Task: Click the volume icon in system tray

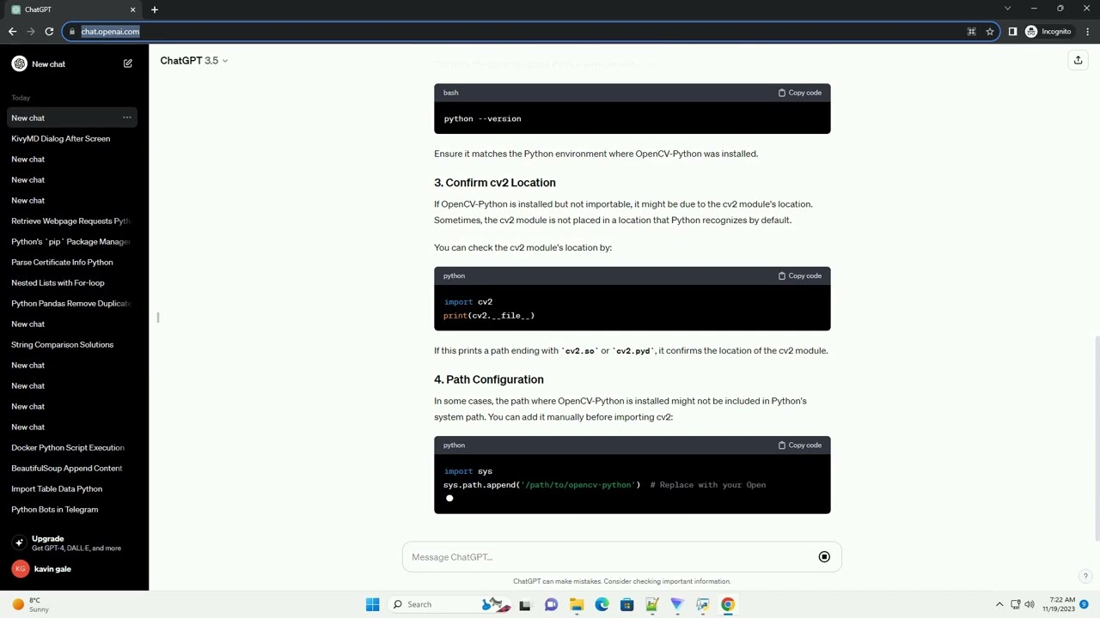Action: coord(1030,604)
